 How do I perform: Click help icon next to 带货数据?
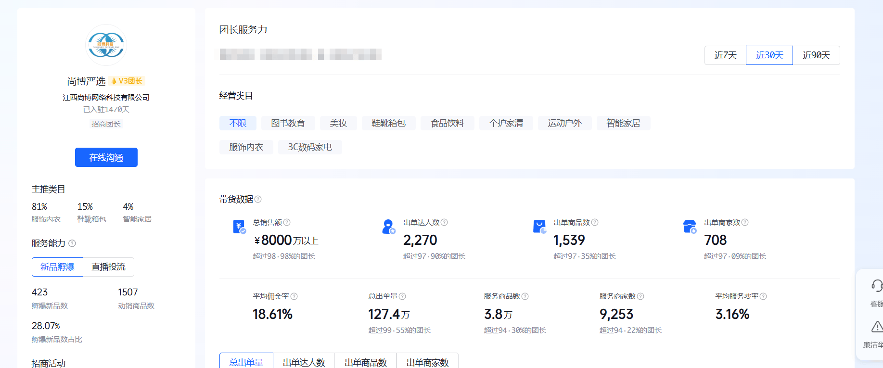click(x=258, y=199)
